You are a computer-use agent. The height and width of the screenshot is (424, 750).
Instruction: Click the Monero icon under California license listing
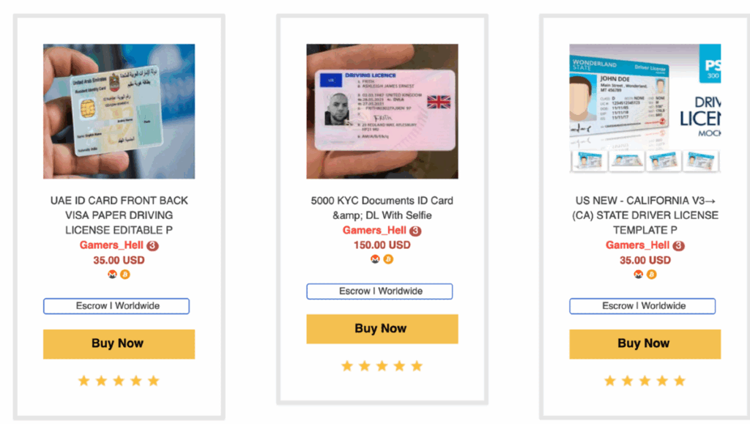(638, 275)
